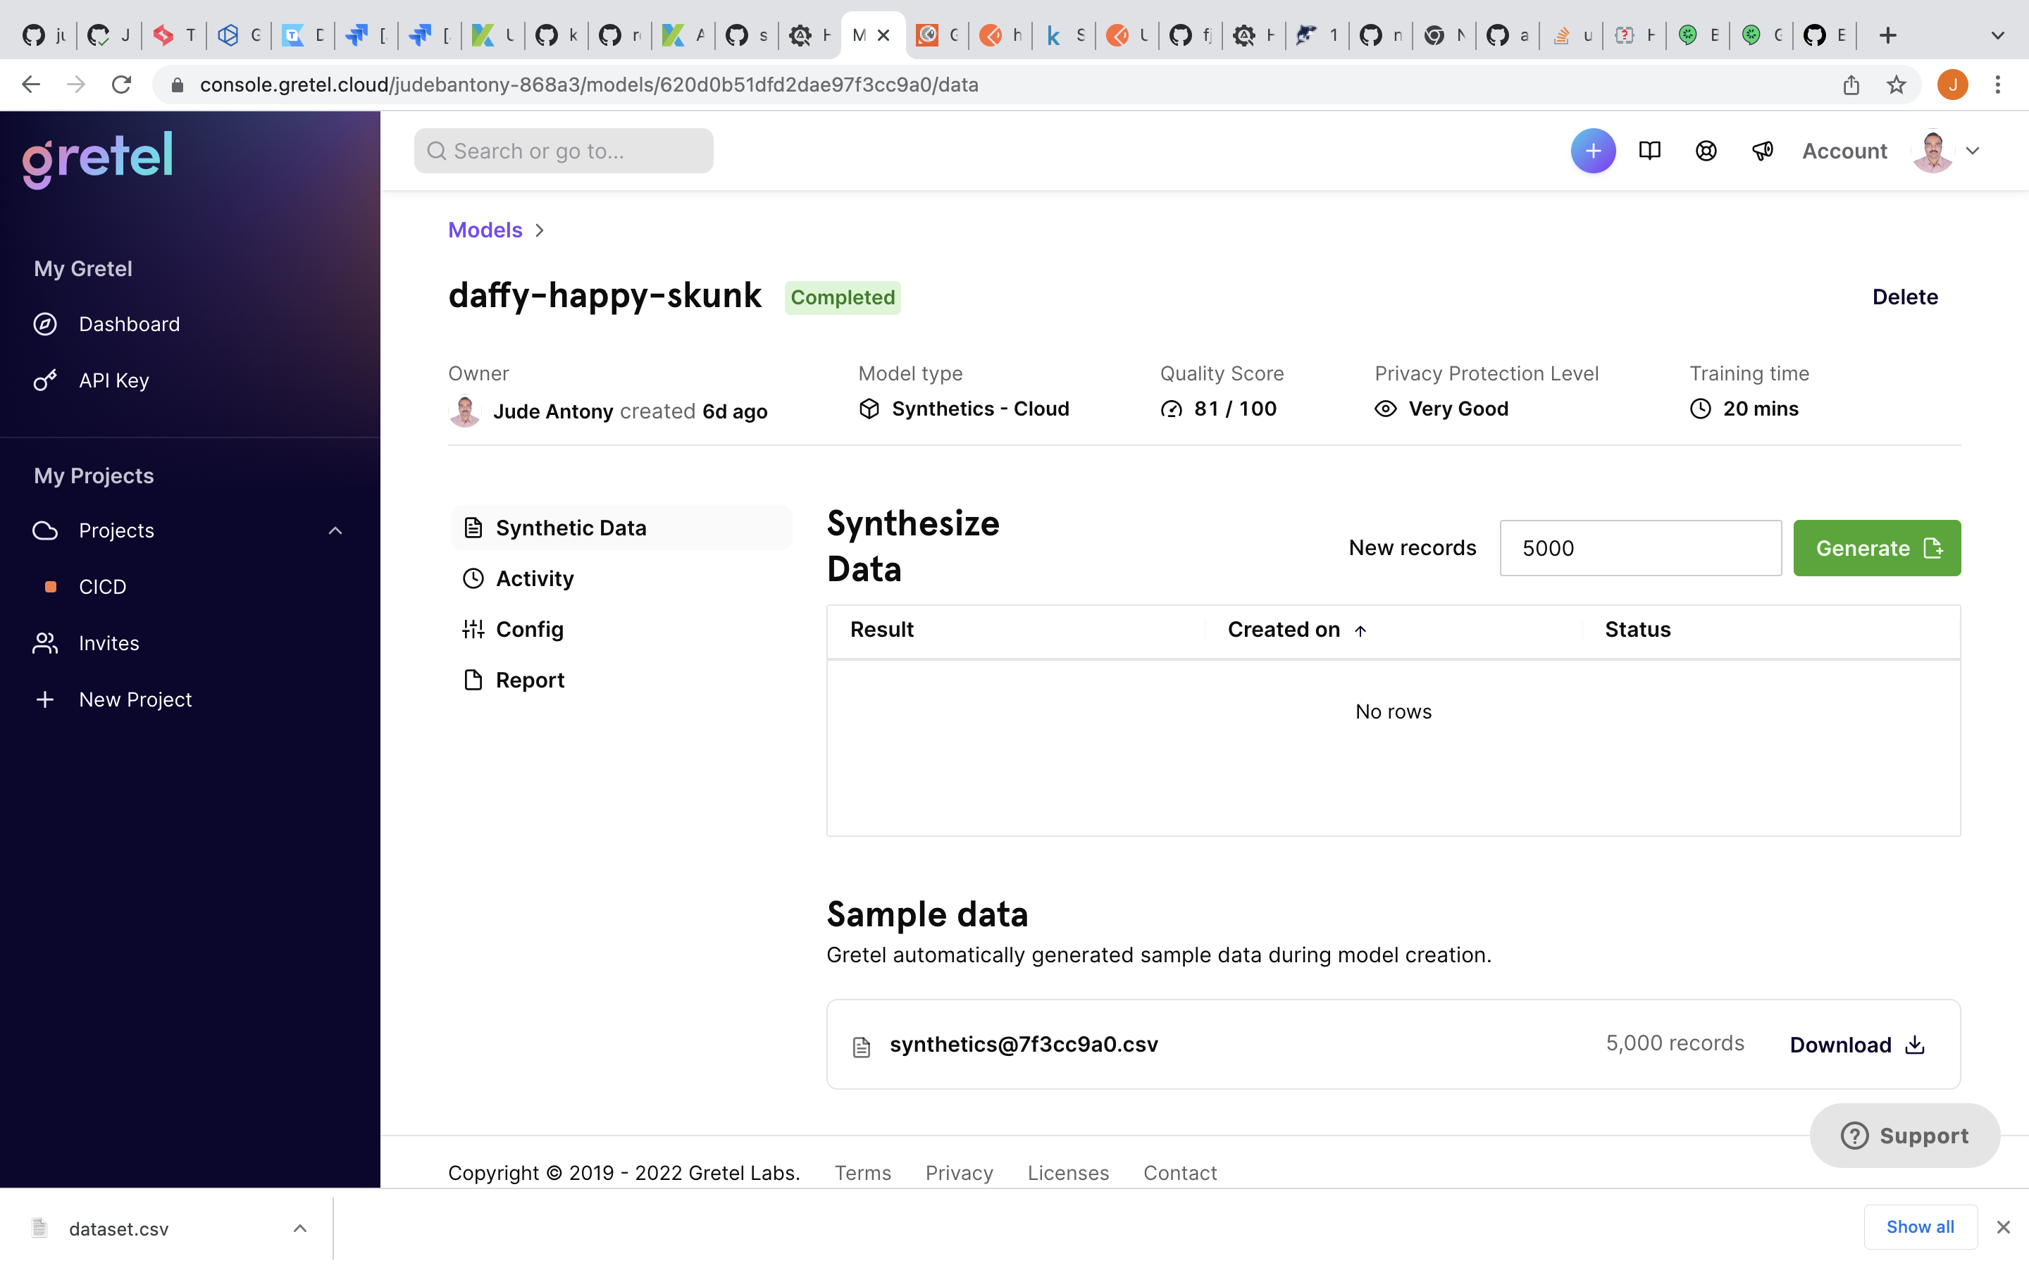Open the Privacy link
Image resolution: width=2029 pixels, height=1268 pixels.
(959, 1172)
